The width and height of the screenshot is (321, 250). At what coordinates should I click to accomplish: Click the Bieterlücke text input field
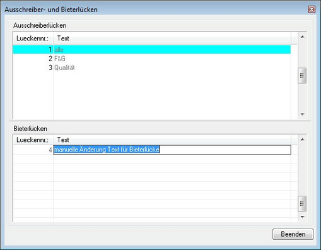(x=172, y=150)
